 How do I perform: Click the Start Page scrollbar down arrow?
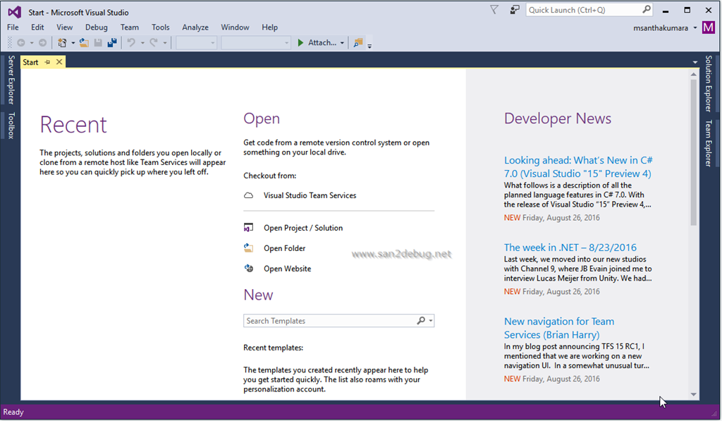[694, 394]
